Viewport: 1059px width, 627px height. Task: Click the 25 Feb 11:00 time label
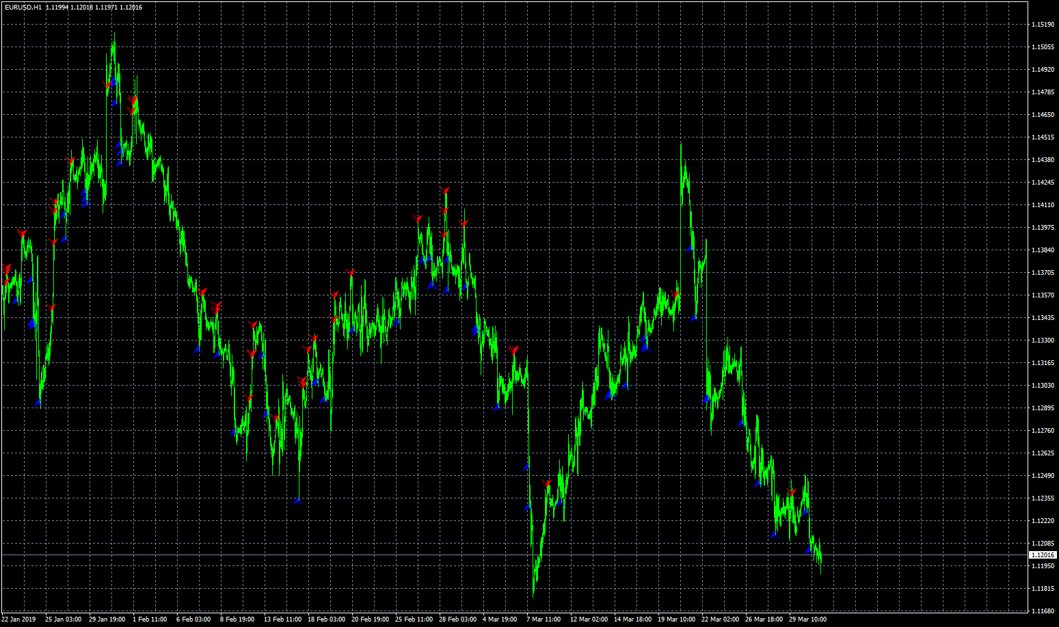[414, 619]
